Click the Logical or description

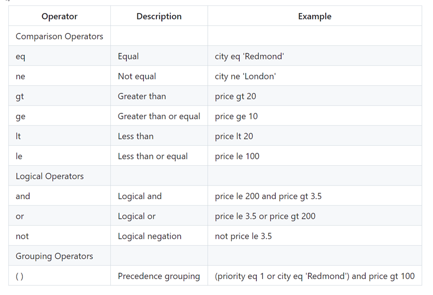click(137, 216)
